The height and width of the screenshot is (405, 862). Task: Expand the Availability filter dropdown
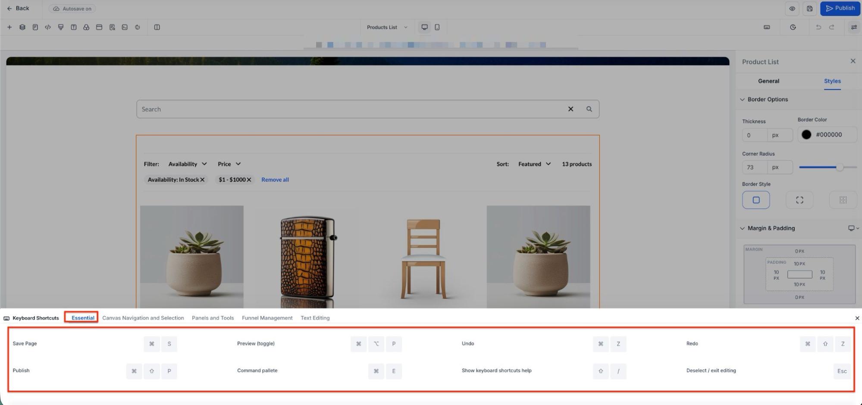click(187, 164)
